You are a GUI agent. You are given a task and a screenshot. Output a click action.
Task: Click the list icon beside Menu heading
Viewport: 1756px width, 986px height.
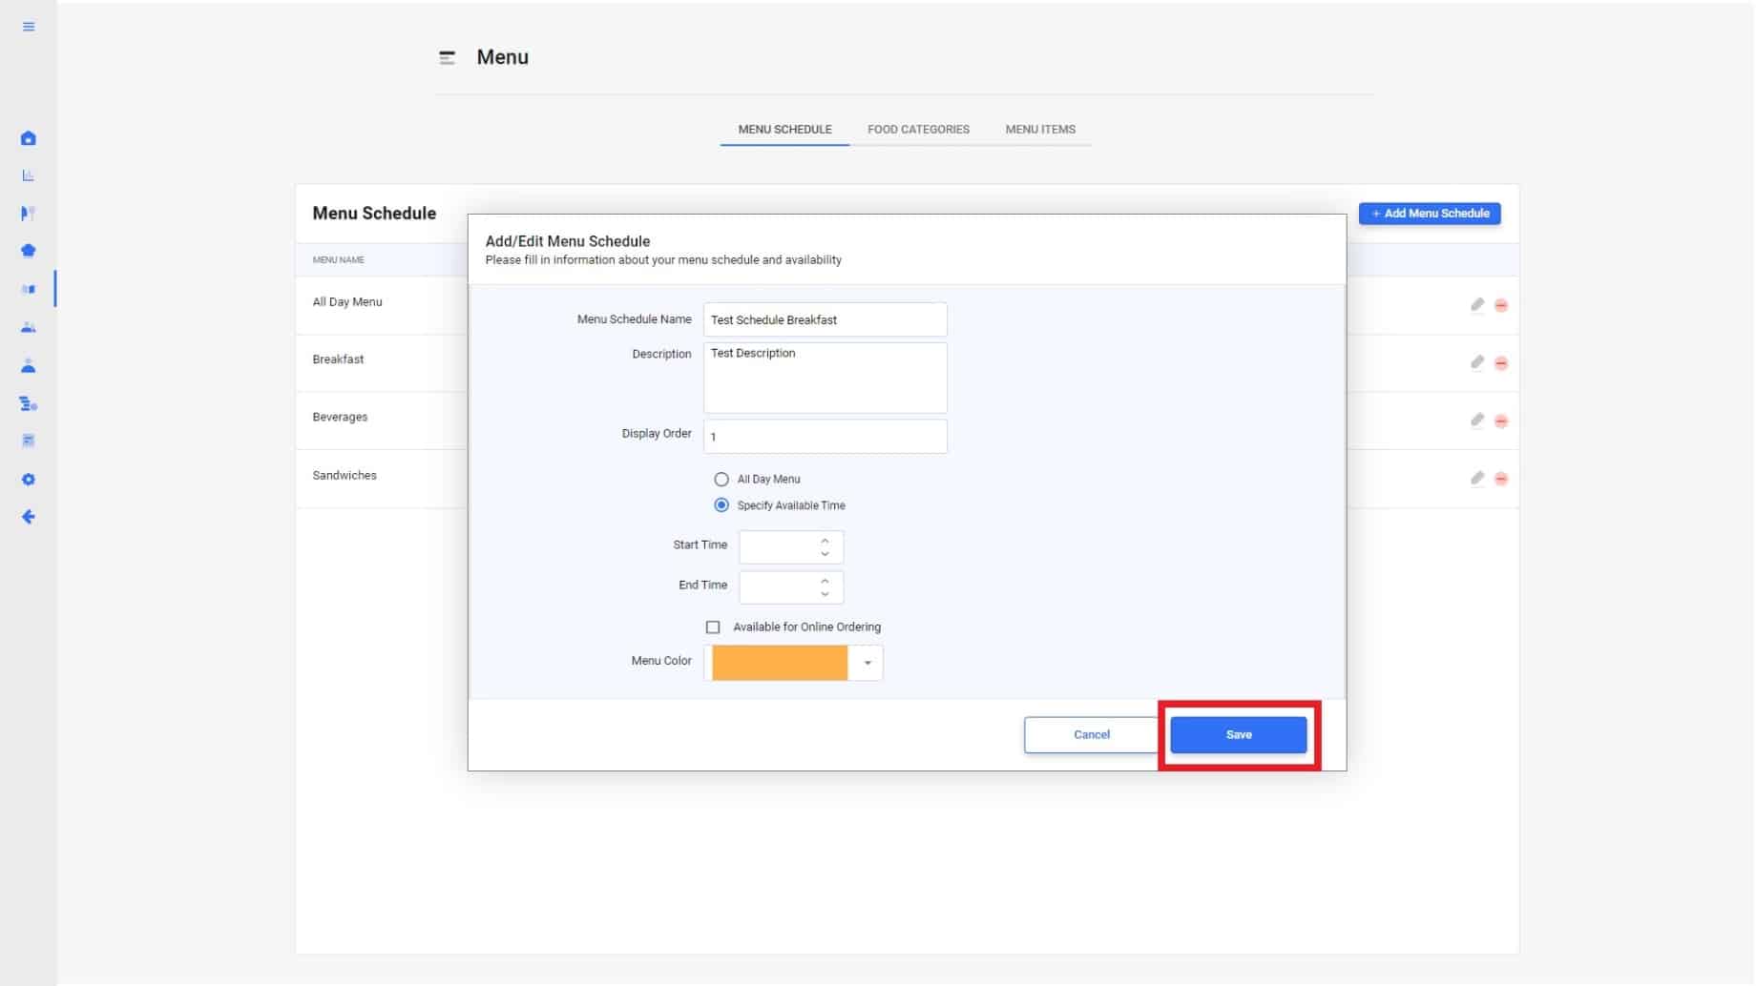click(x=447, y=58)
